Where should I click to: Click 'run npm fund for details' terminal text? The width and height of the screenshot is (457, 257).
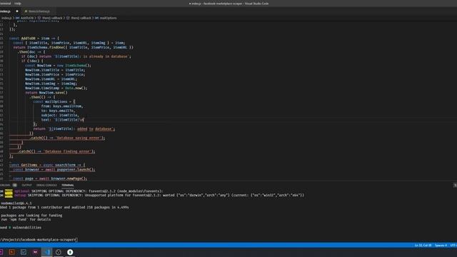pyautogui.click(x=26, y=219)
